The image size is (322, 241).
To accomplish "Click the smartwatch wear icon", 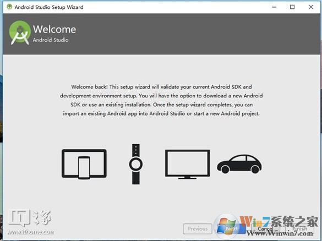I will pos(136,164).
